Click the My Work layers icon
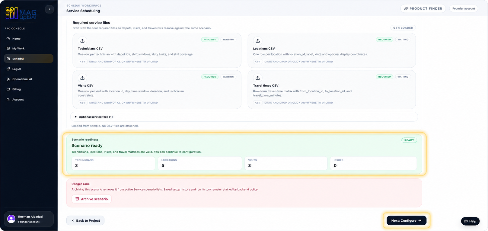Viewport: 488px width, 231px height. pyautogui.click(x=8, y=48)
